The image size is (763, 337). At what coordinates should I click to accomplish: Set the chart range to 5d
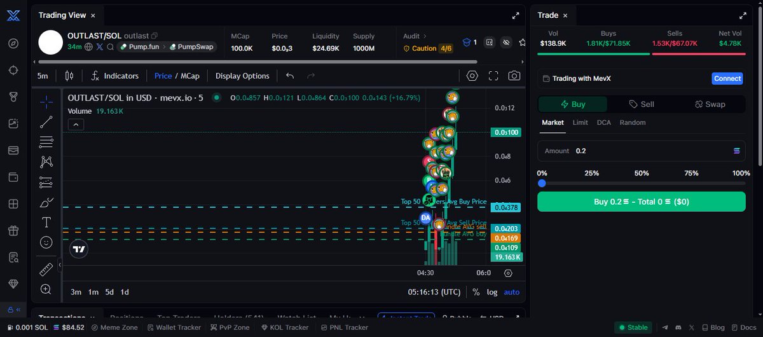pyautogui.click(x=109, y=292)
